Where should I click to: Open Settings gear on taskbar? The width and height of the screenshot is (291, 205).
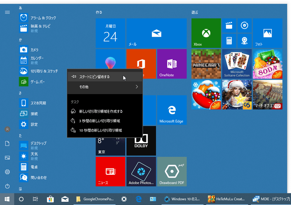click(124, 199)
